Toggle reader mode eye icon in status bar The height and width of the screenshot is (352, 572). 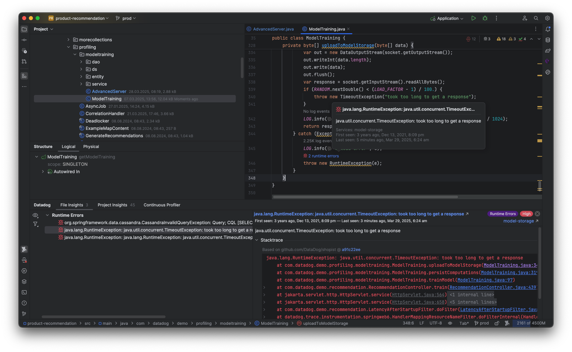point(450,323)
